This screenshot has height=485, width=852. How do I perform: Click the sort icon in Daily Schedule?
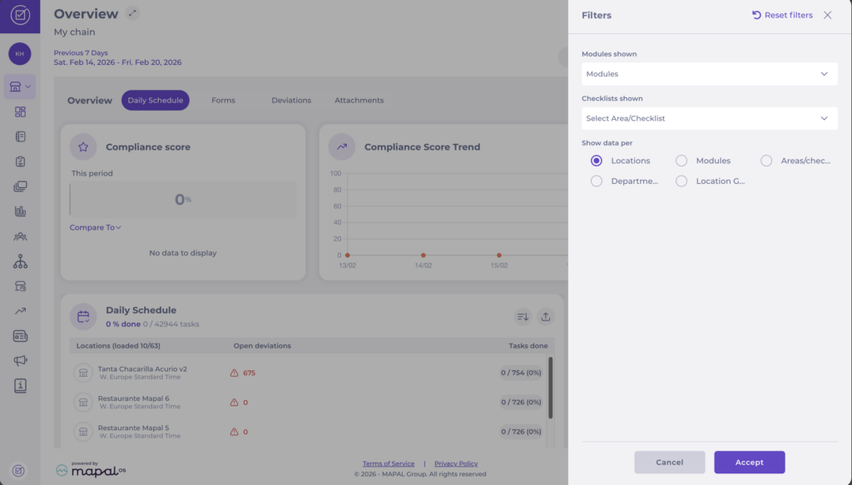click(x=523, y=316)
